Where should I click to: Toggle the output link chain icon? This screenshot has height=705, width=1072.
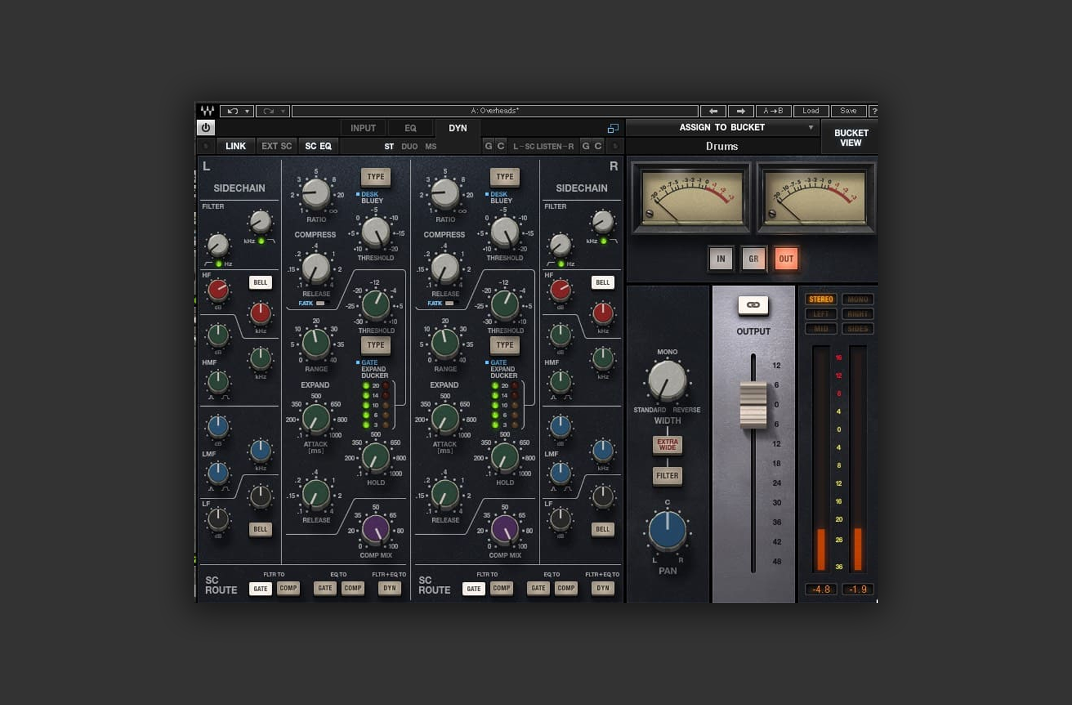click(753, 305)
